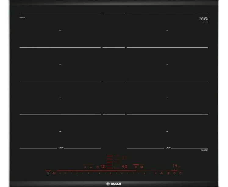Toggle left FlexInduction zone link symbol
The height and width of the screenshot is (187, 228).
click(x=60, y=148)
